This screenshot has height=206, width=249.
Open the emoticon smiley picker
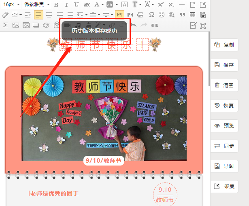point(162,15)
